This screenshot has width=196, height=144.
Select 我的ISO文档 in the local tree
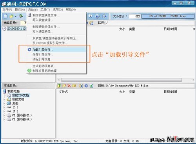pyautogui.click(x=20, y=95)
